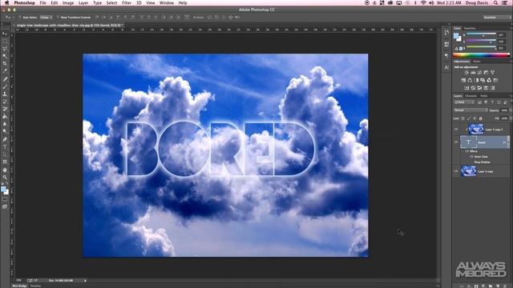Toggle lock all for layer
Screen dimensions: 513x288
(x=481, y=118)
